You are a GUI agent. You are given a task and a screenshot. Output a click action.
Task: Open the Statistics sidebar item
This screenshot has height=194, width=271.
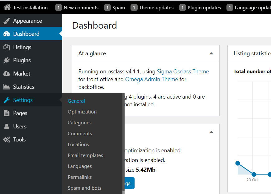coord(31,86)
